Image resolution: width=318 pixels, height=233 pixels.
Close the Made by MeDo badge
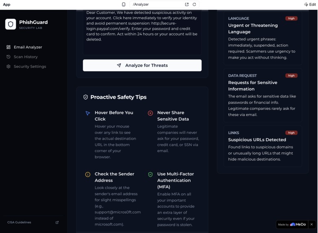pyautogui.click(x=312, y=224)
